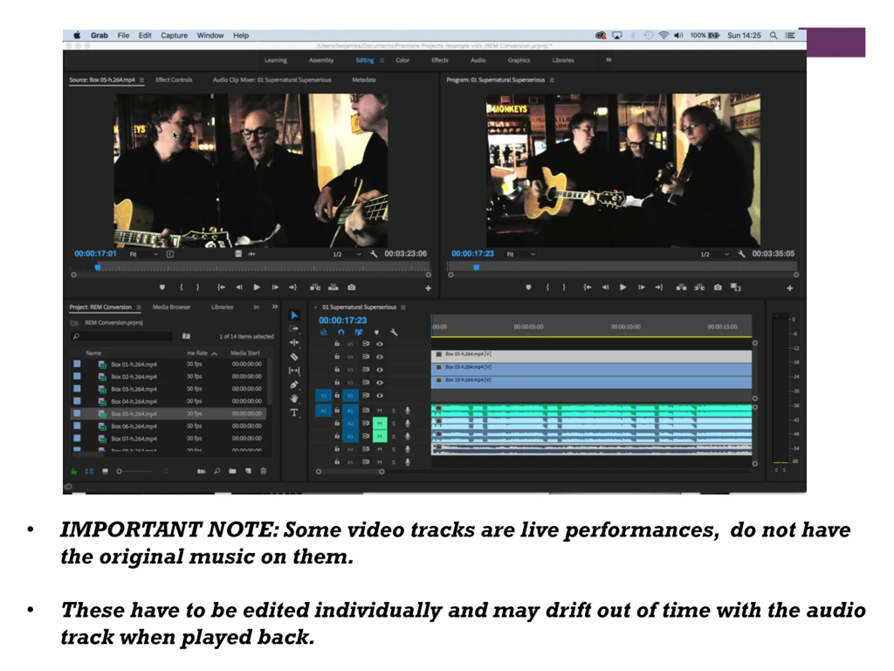Open Program monitor 1/2 resolution dropdown
This screenshot has height=671, width=894.
point(714,254)
